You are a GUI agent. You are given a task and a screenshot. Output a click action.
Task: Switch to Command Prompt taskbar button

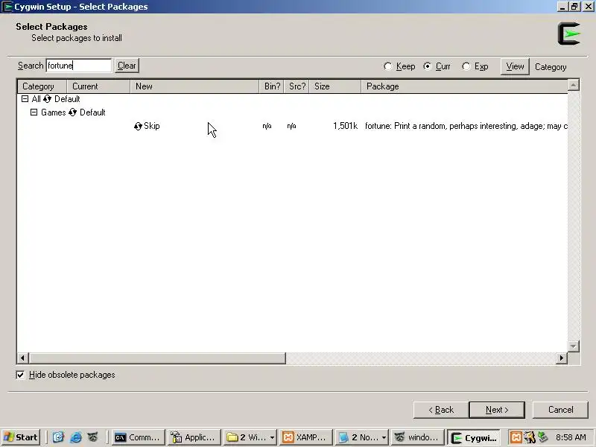click(x=138, y=437)
